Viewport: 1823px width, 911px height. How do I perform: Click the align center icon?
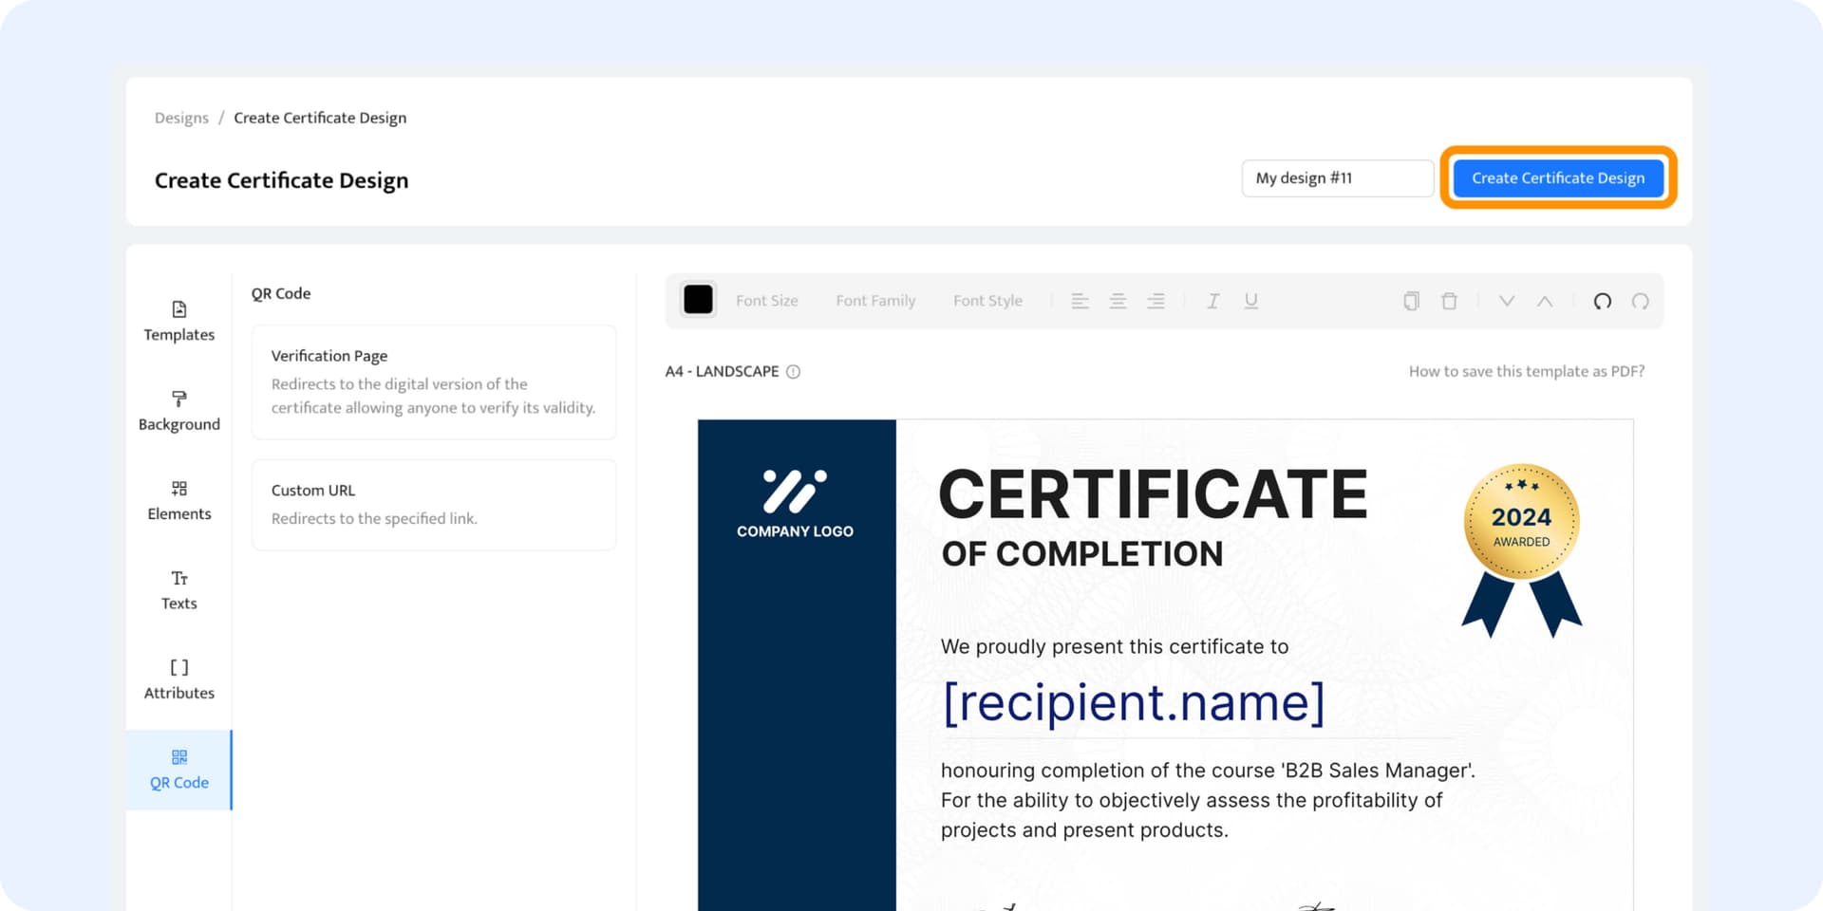[1118, 301]
